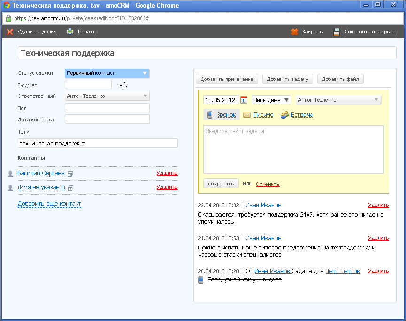
Task: Click the diskette icon near Сохранить и закрыть
Action: point(336,31)
